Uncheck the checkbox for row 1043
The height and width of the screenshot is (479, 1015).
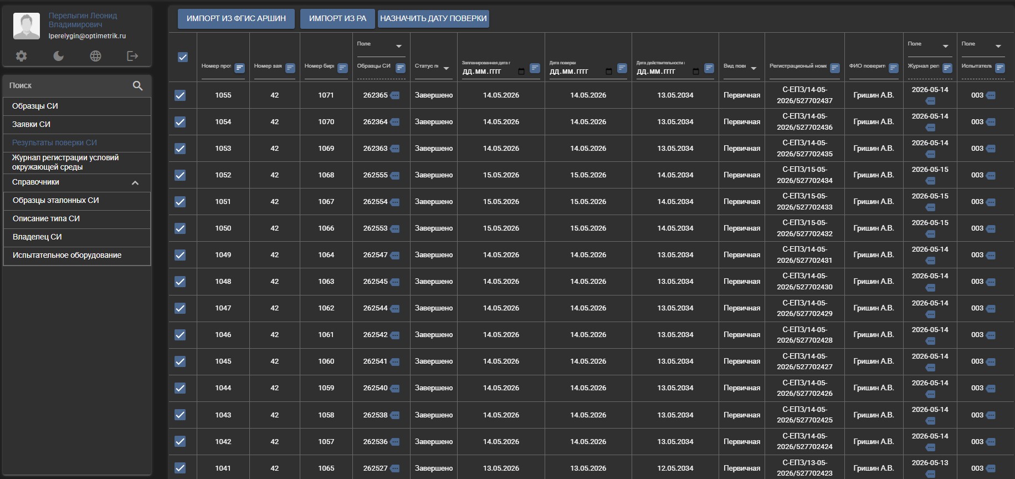(x=180, y=415)
